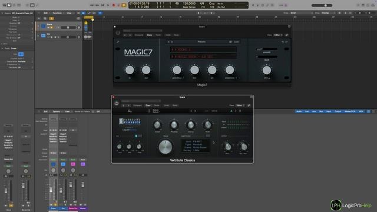
Task: Select the mixer Output filter tab
Action: pyautogui.click(x=338, y=111)
